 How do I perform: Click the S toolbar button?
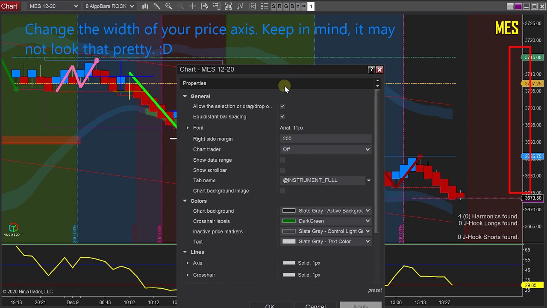[x=273, y=6]
